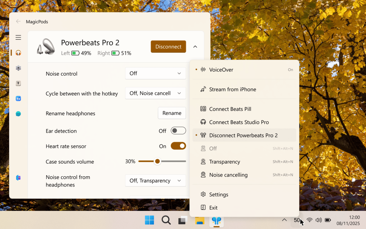Click the Beats Pill speaker icon
The height and width of the screenshot is (229, 366).
pos(203,109)
